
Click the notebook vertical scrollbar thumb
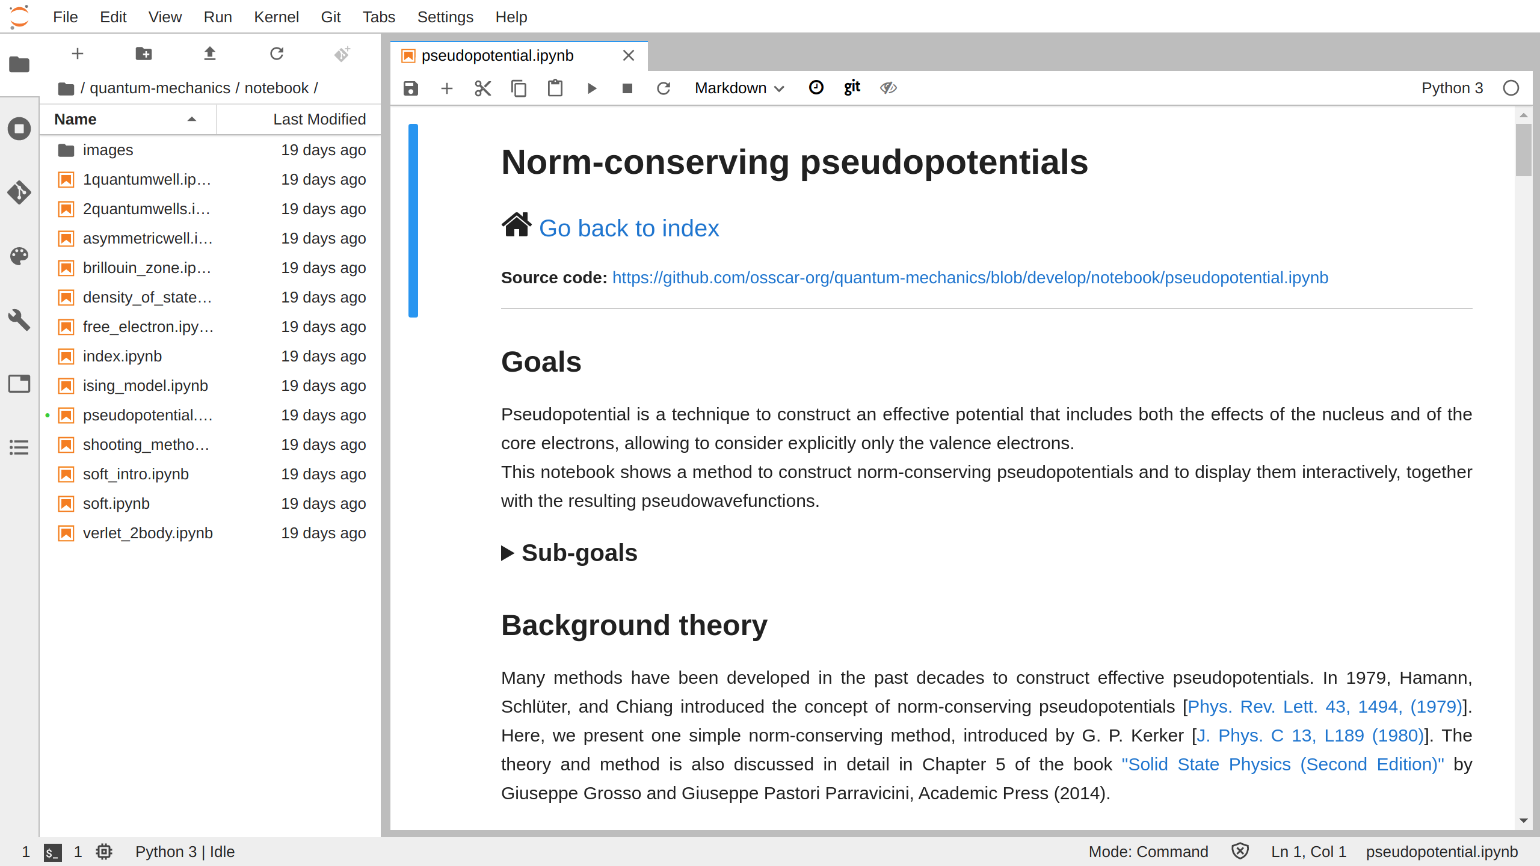(1523, 150)
